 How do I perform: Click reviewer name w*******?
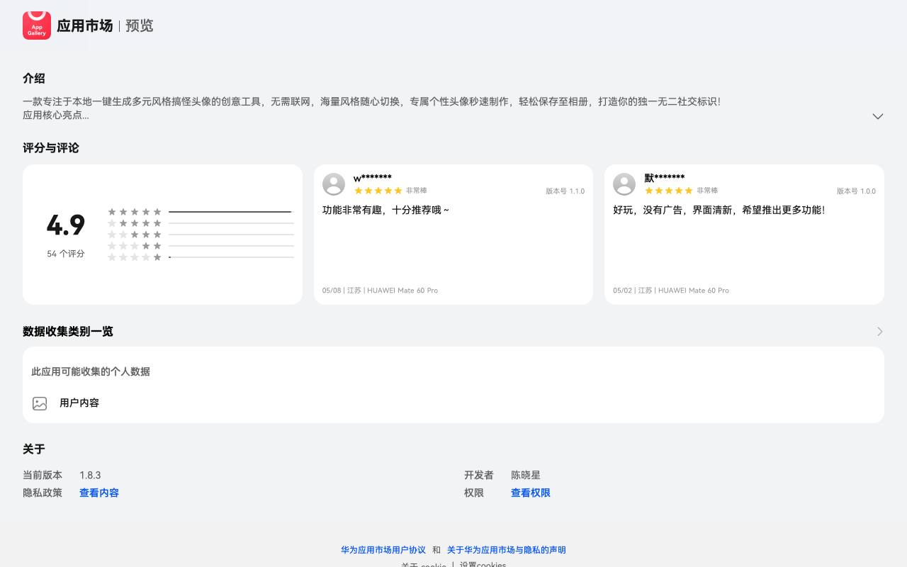373,178
